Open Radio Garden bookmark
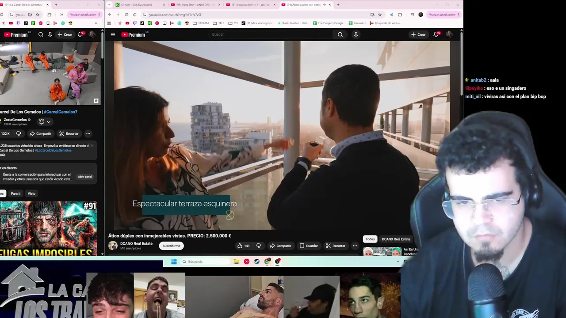 293,23
